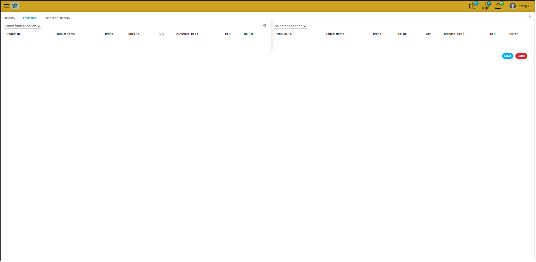Open the notifications bell
536x262 pixels.
[x=499, y=6]
